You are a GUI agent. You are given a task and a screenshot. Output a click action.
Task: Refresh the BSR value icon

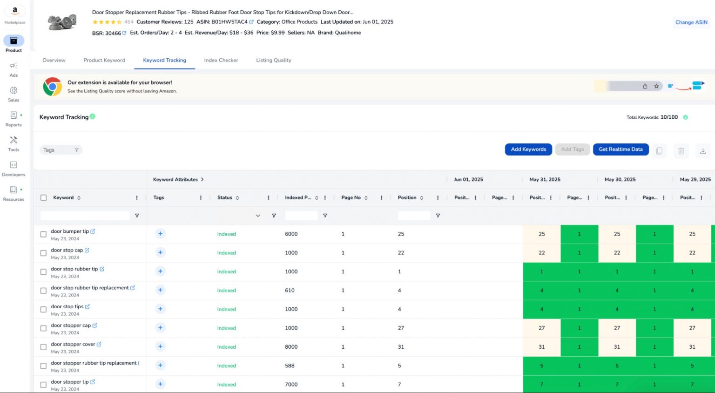(x=124, y=33)
